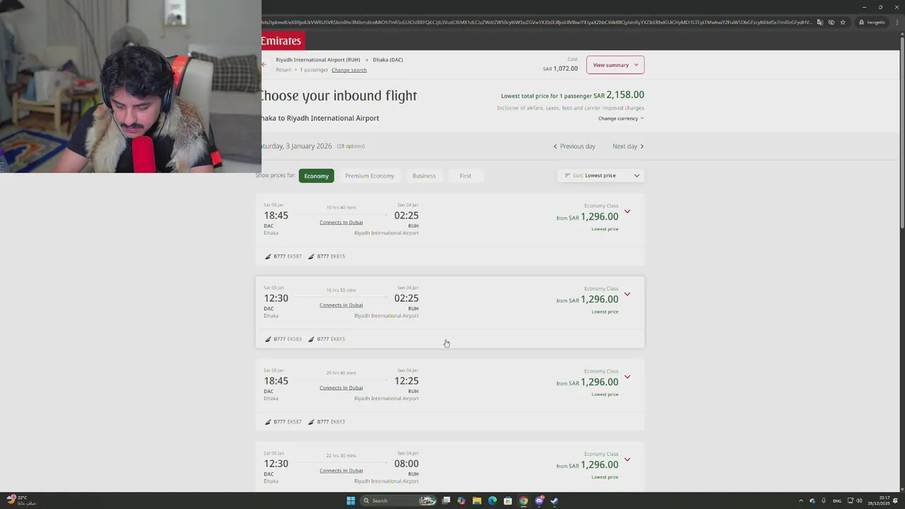Image resolution: width=905 pixels, height=509 pixels.
Task: Click the Emirates logo
Action: 283,41
